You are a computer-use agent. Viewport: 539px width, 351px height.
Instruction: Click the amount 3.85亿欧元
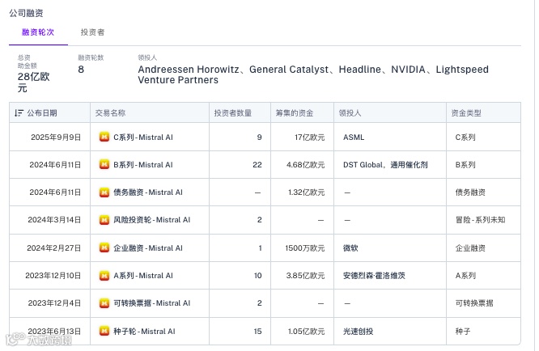[x=305, y=276]
